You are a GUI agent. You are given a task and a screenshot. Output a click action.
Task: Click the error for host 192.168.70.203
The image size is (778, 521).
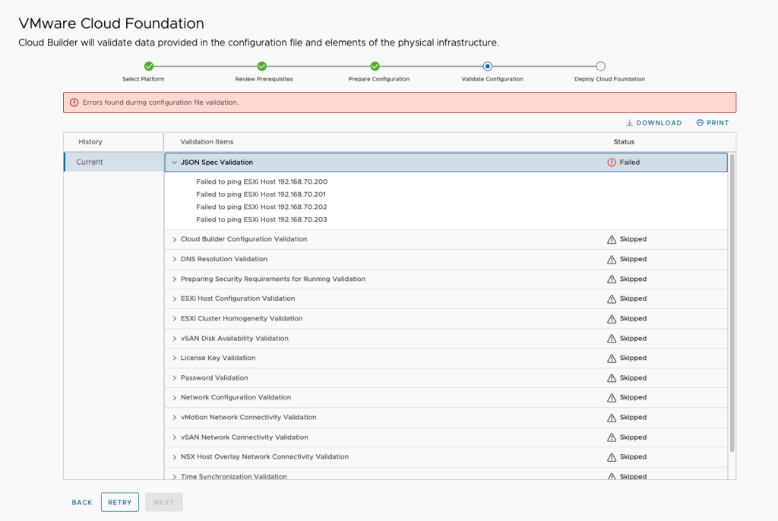click(261, 219)
